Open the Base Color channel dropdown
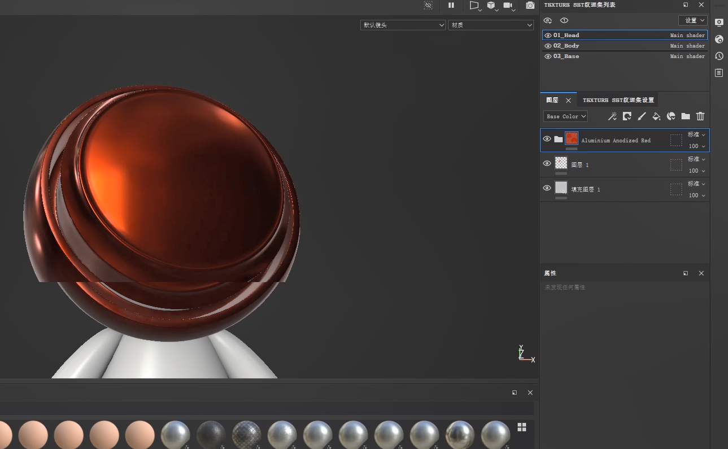The height and width of the screenshot is (449, 728). tap(565, 116)
